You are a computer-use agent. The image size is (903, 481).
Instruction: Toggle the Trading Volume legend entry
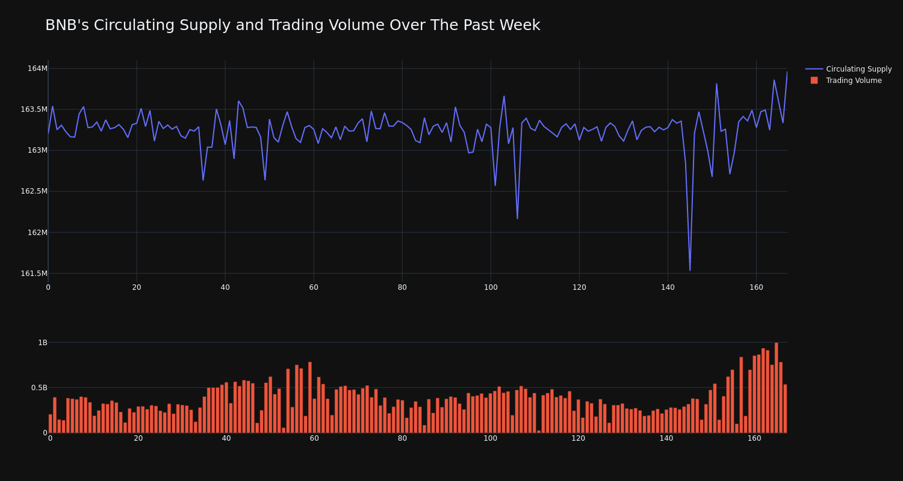pos(846,81)
